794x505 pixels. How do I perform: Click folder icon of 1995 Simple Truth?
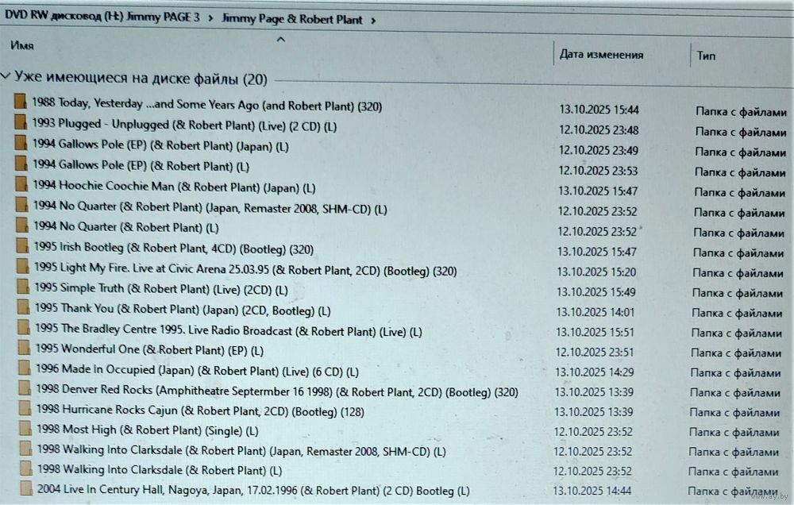[x=24, y=287]
